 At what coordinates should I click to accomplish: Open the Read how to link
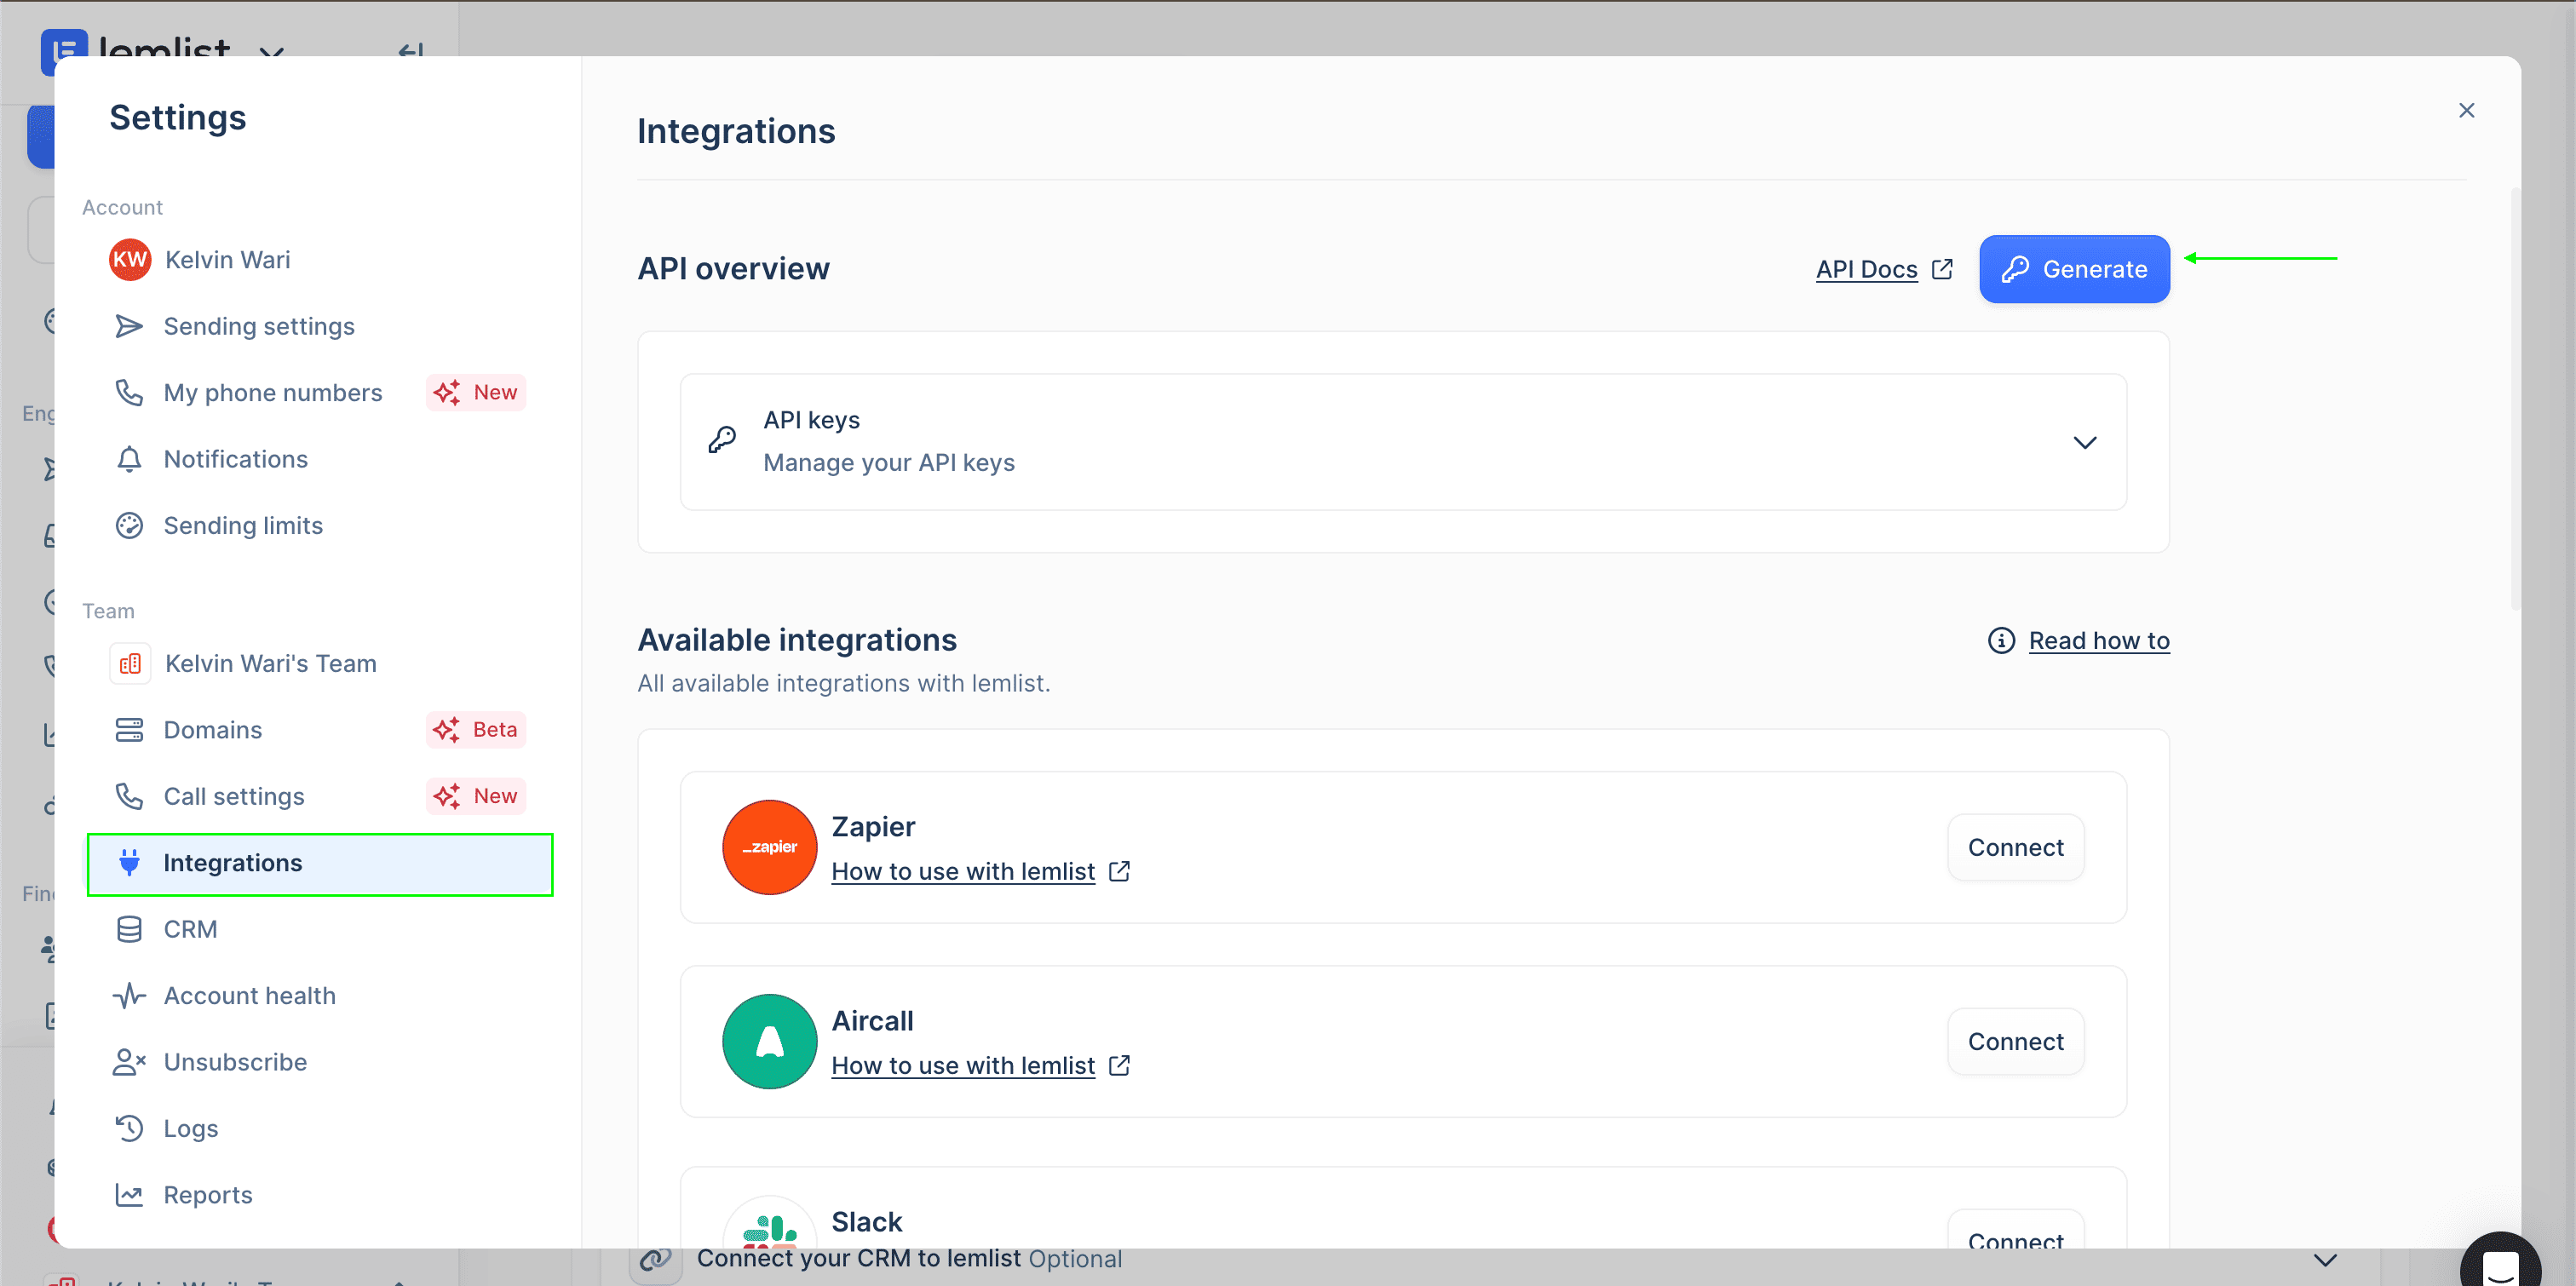click(x=2098, y=640)
